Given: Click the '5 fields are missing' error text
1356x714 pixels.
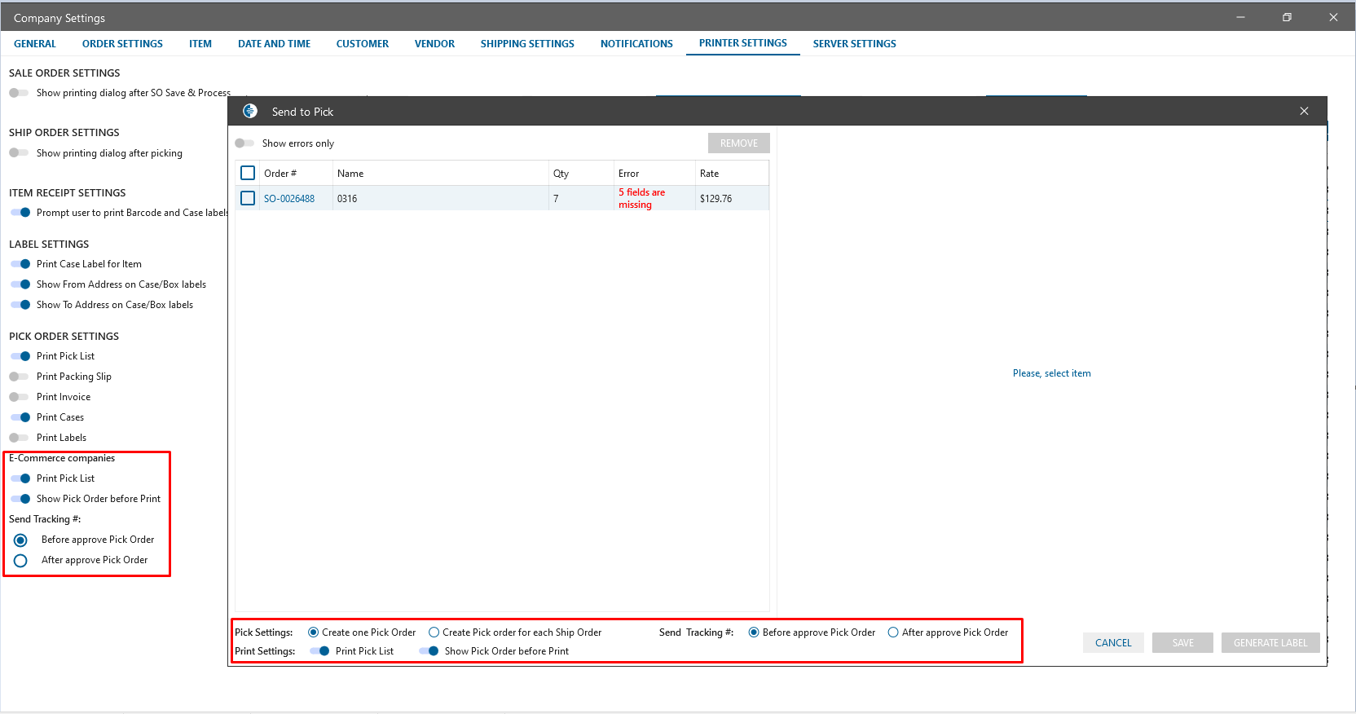Looking at the screenshot, I should (641, 198).
